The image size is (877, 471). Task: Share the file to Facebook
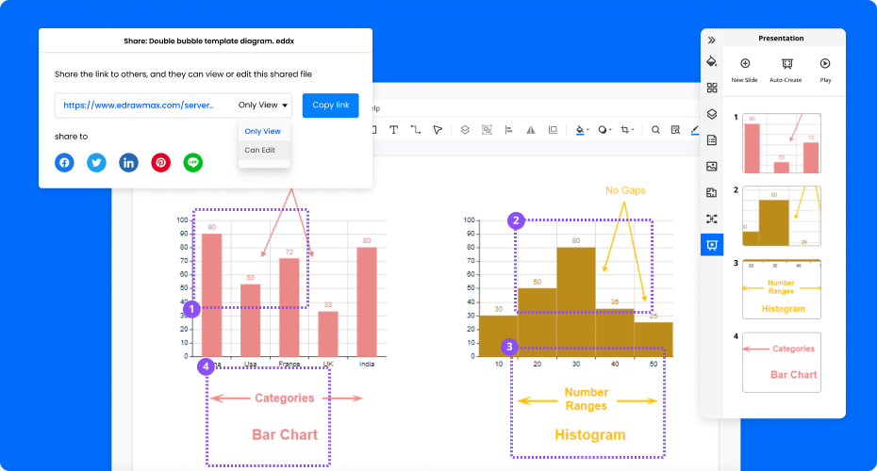(x=64, y=163)
